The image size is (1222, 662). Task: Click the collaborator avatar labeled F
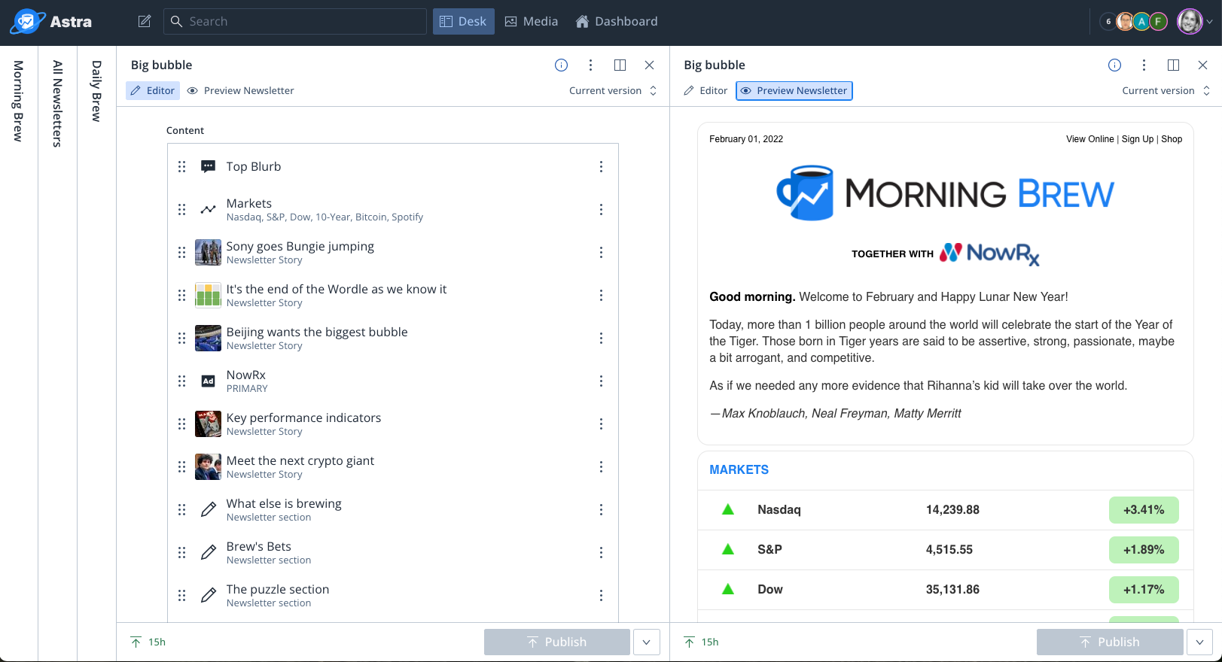tap(1159, 22)
